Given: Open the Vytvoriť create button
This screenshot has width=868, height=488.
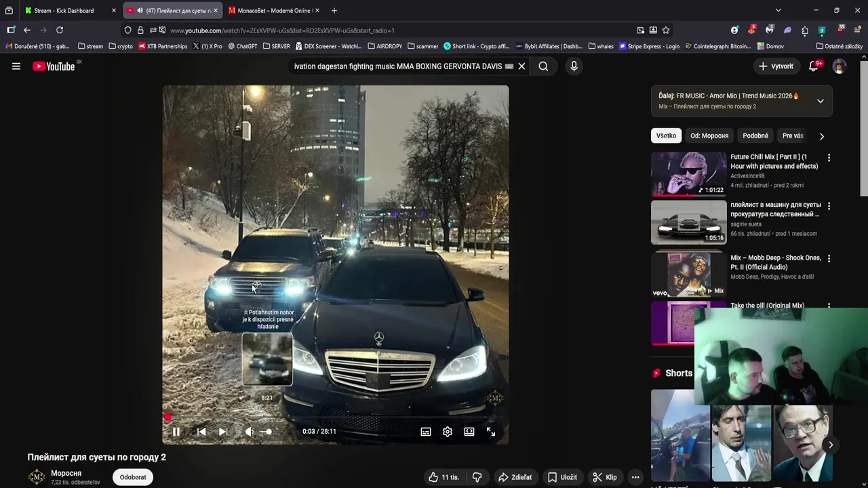Looking at the screenshot, I should point(776,66).
